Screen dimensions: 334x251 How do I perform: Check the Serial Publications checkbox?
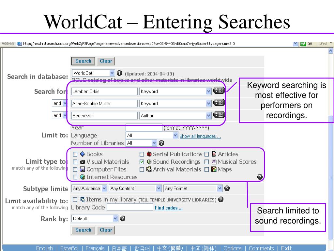pos(142,154)
